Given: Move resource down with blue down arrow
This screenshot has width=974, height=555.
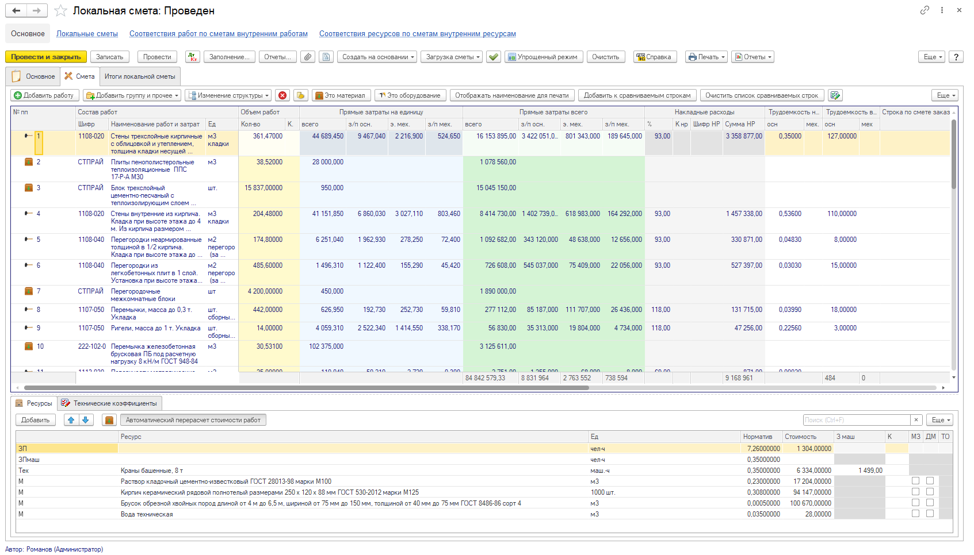Looking at the screenshot, I should tap(86, 420).
